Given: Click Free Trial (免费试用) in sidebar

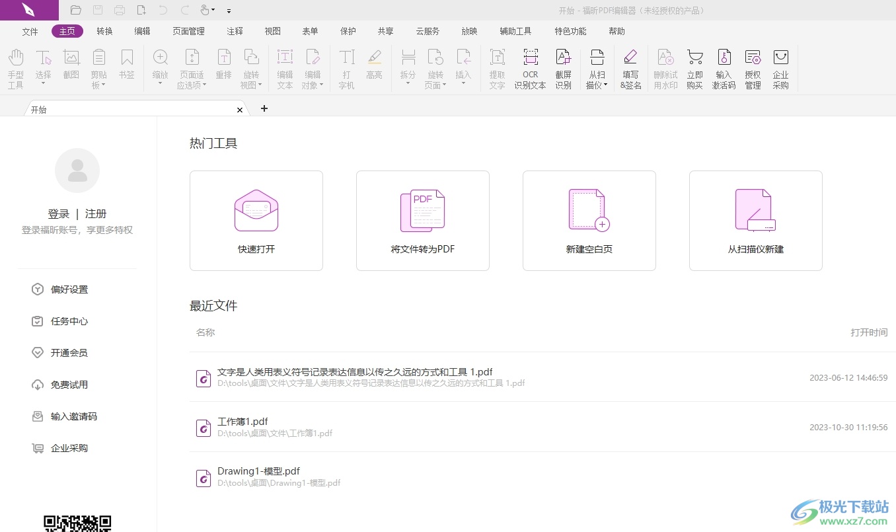Looking at the screenshot, I should [x=60, y=385].
